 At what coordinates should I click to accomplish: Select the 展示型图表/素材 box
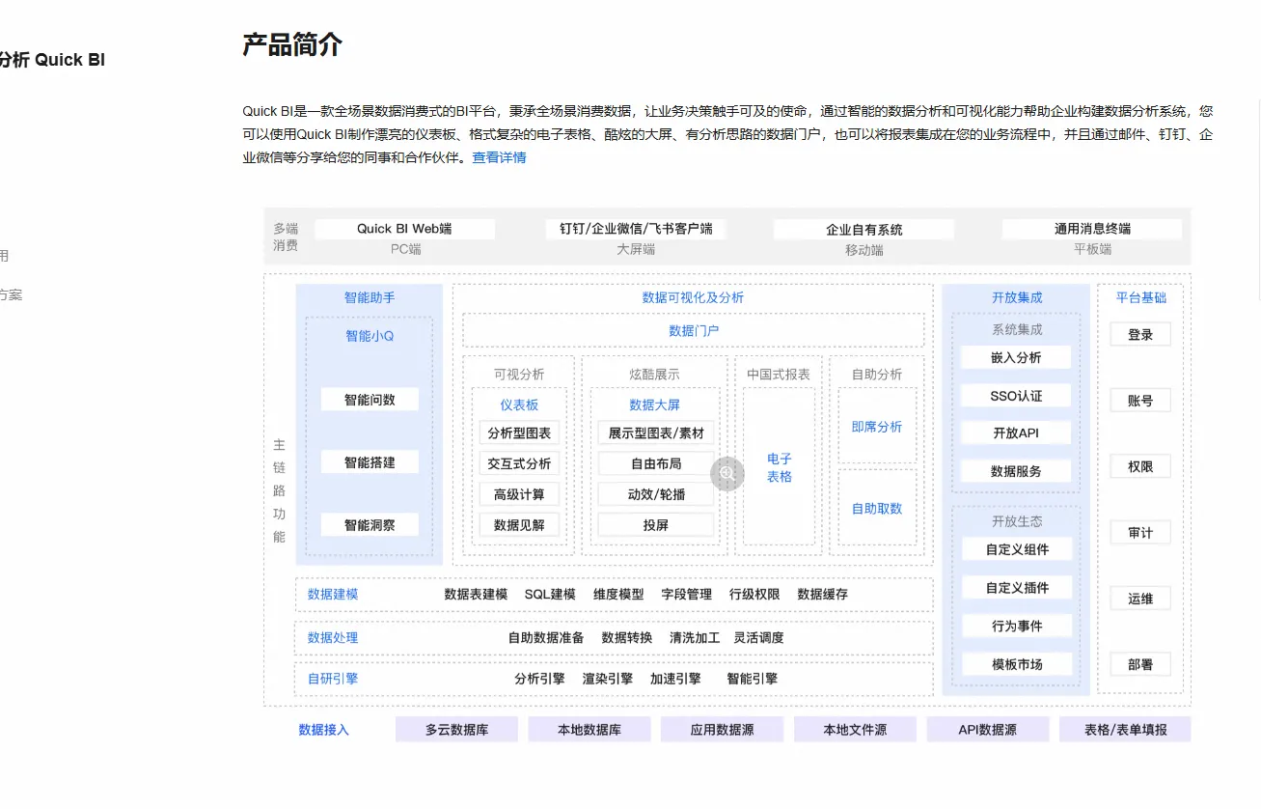656,432
